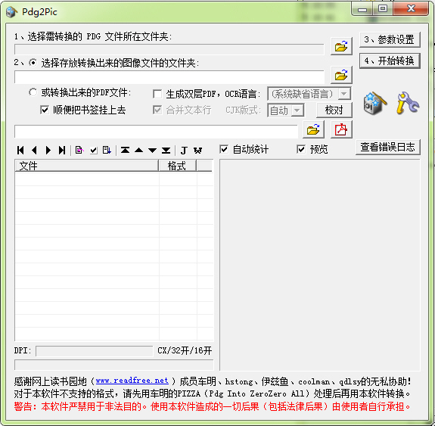Toggle 顺便把书签挂上去 checkbox
The height and width of the screenshot is (426, 435).
[x=45, y=110]
